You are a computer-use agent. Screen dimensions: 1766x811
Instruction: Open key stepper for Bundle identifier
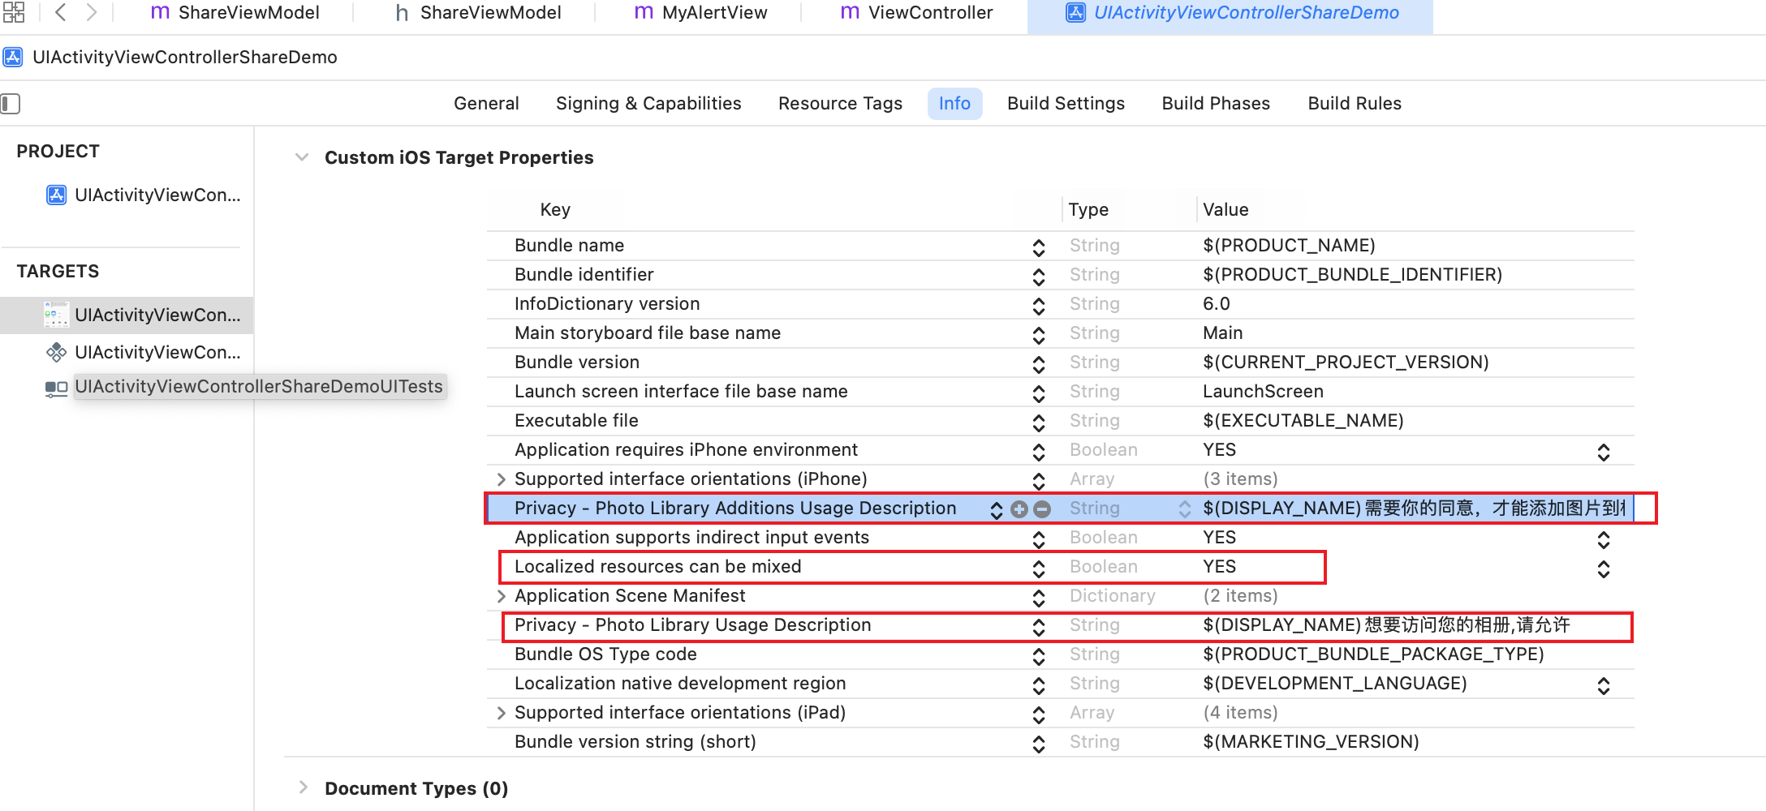click(x=1038, y=277)
